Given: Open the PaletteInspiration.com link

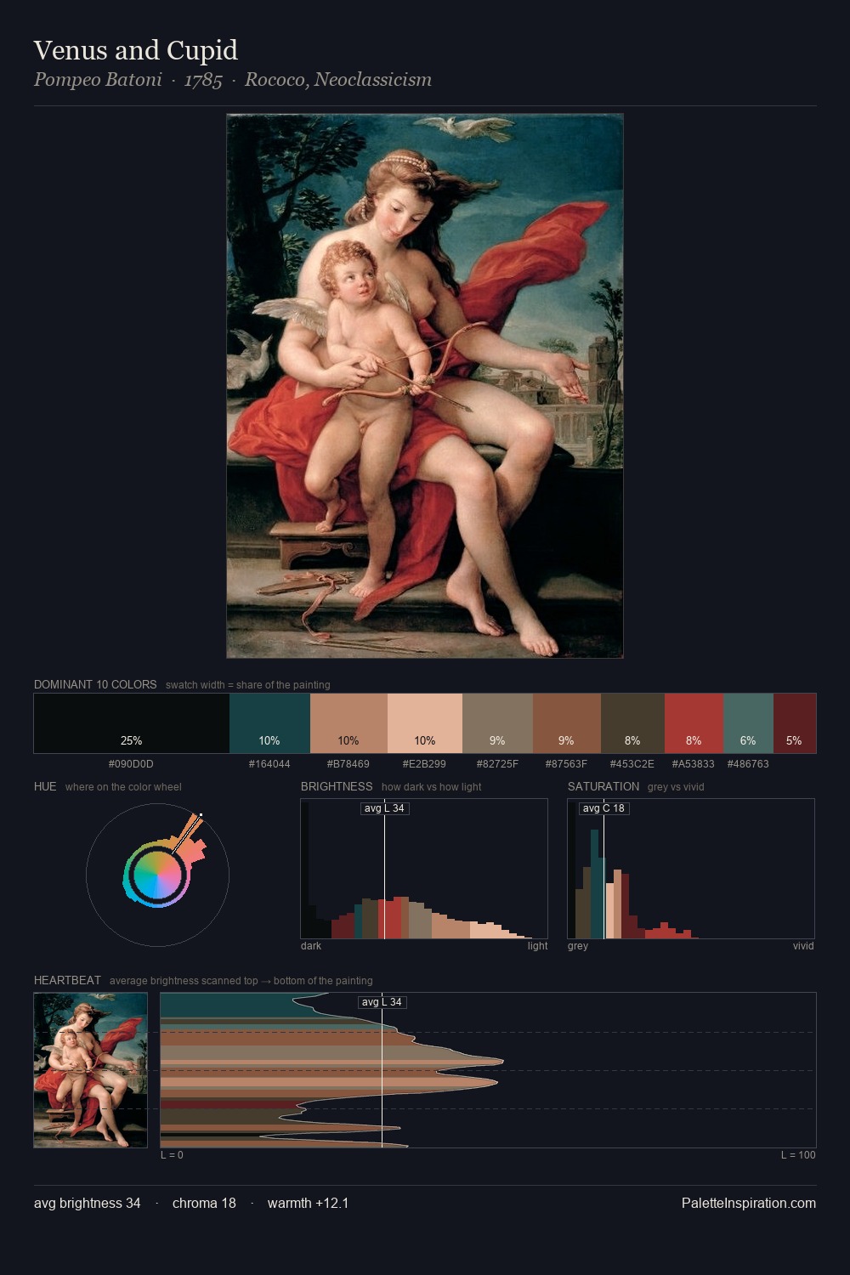Looking at the screenshot, I should (749, 1203).
